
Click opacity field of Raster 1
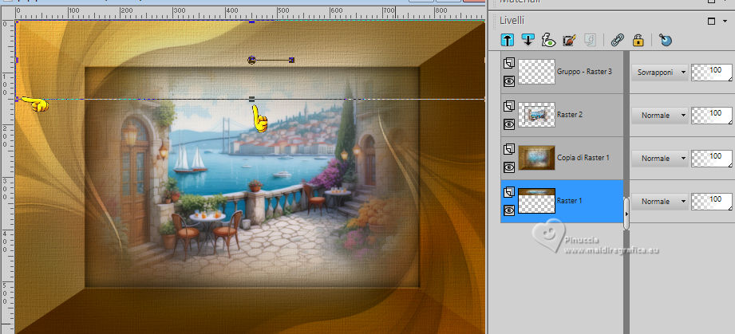coord(712,202)
